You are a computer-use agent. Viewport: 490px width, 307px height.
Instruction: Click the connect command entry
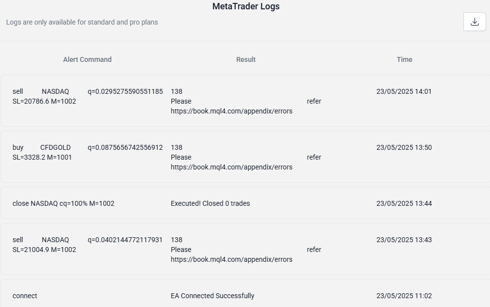25,296
